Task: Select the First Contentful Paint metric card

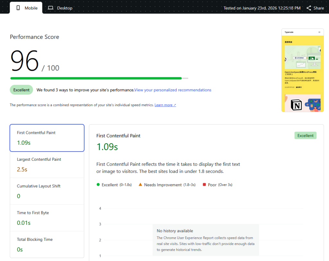Action: pos(47,138)
